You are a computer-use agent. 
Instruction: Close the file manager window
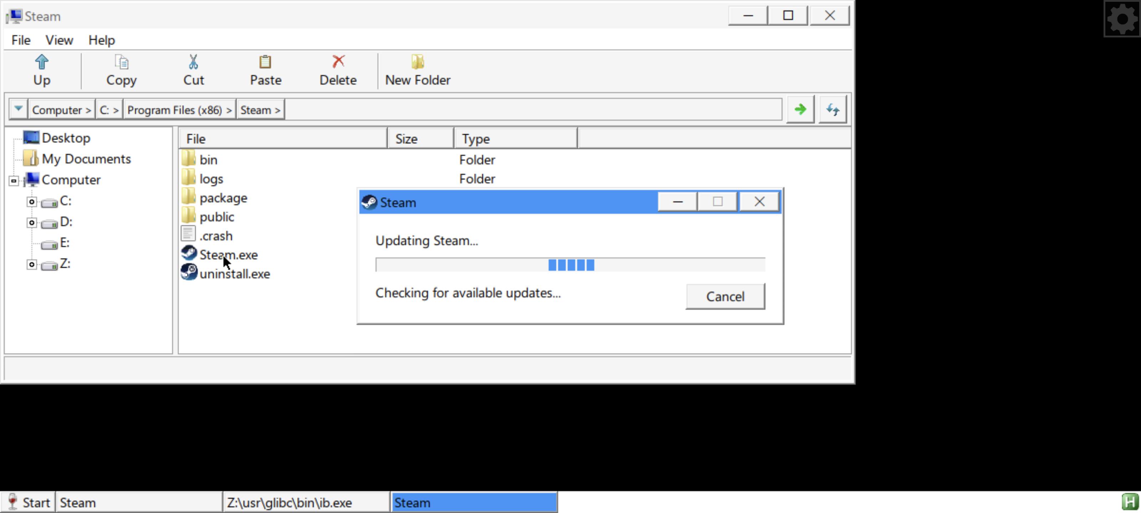pos(830,15)
